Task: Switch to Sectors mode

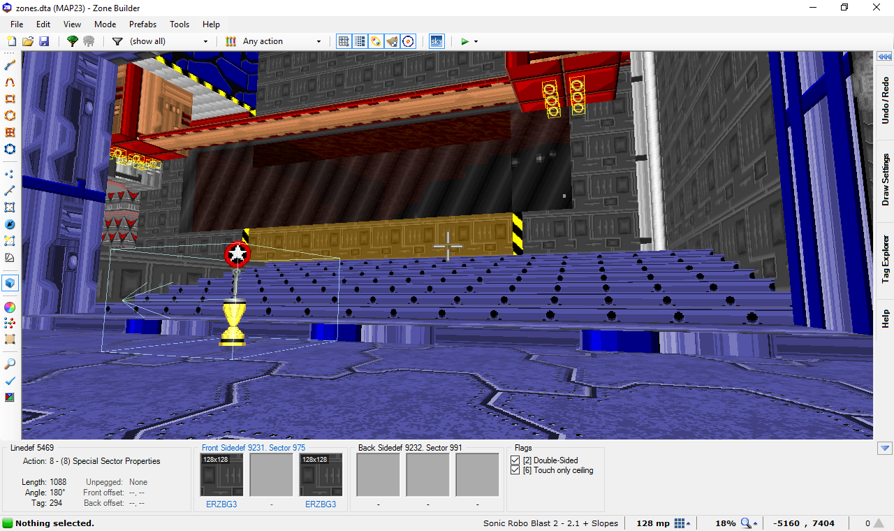Action: pyautogui.click(x=10, y=208)
